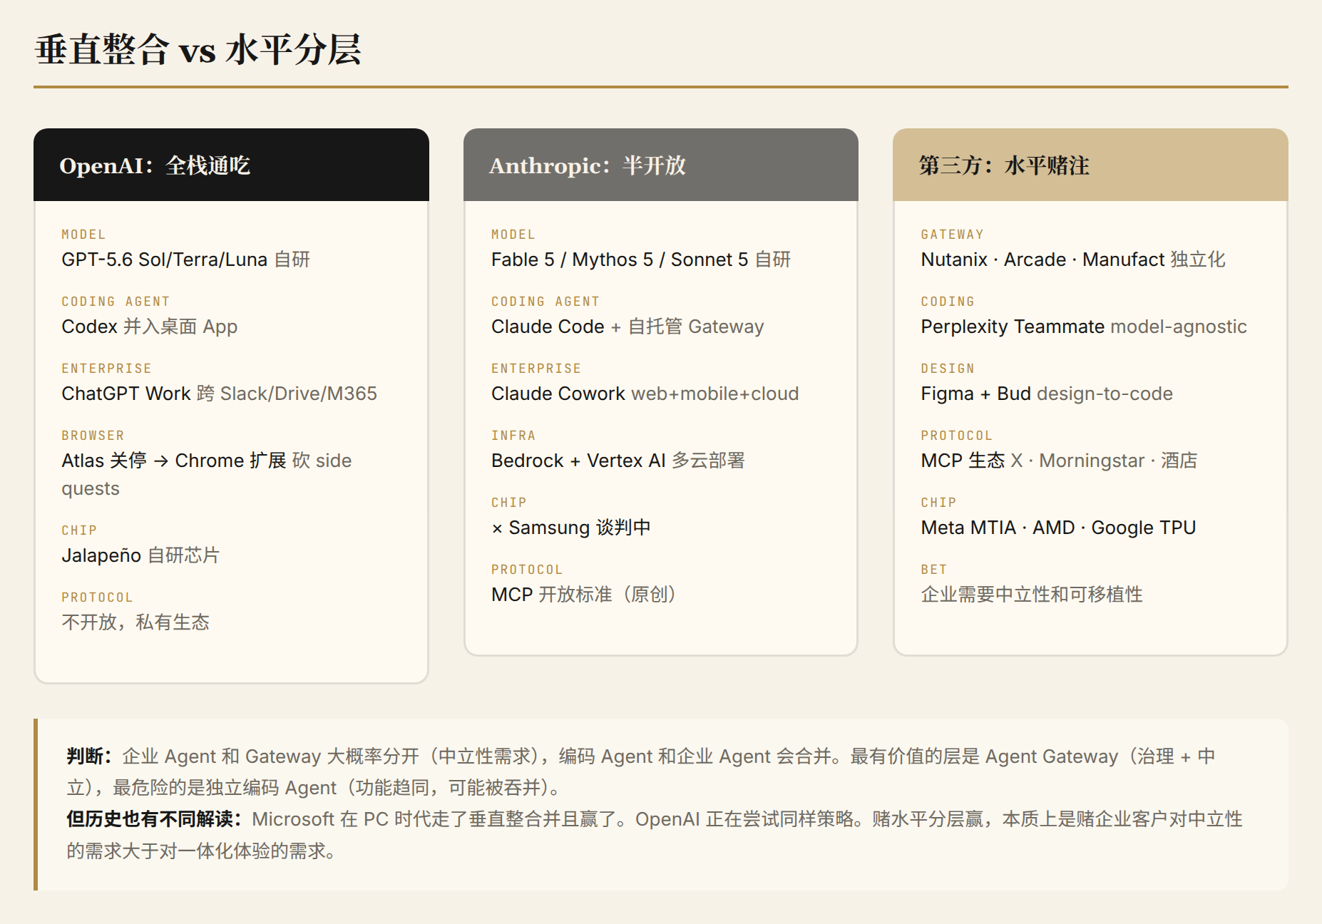
Task: Click MCP 生态 X · Morningstar · 酒店 line
Action: (1059, 461)
